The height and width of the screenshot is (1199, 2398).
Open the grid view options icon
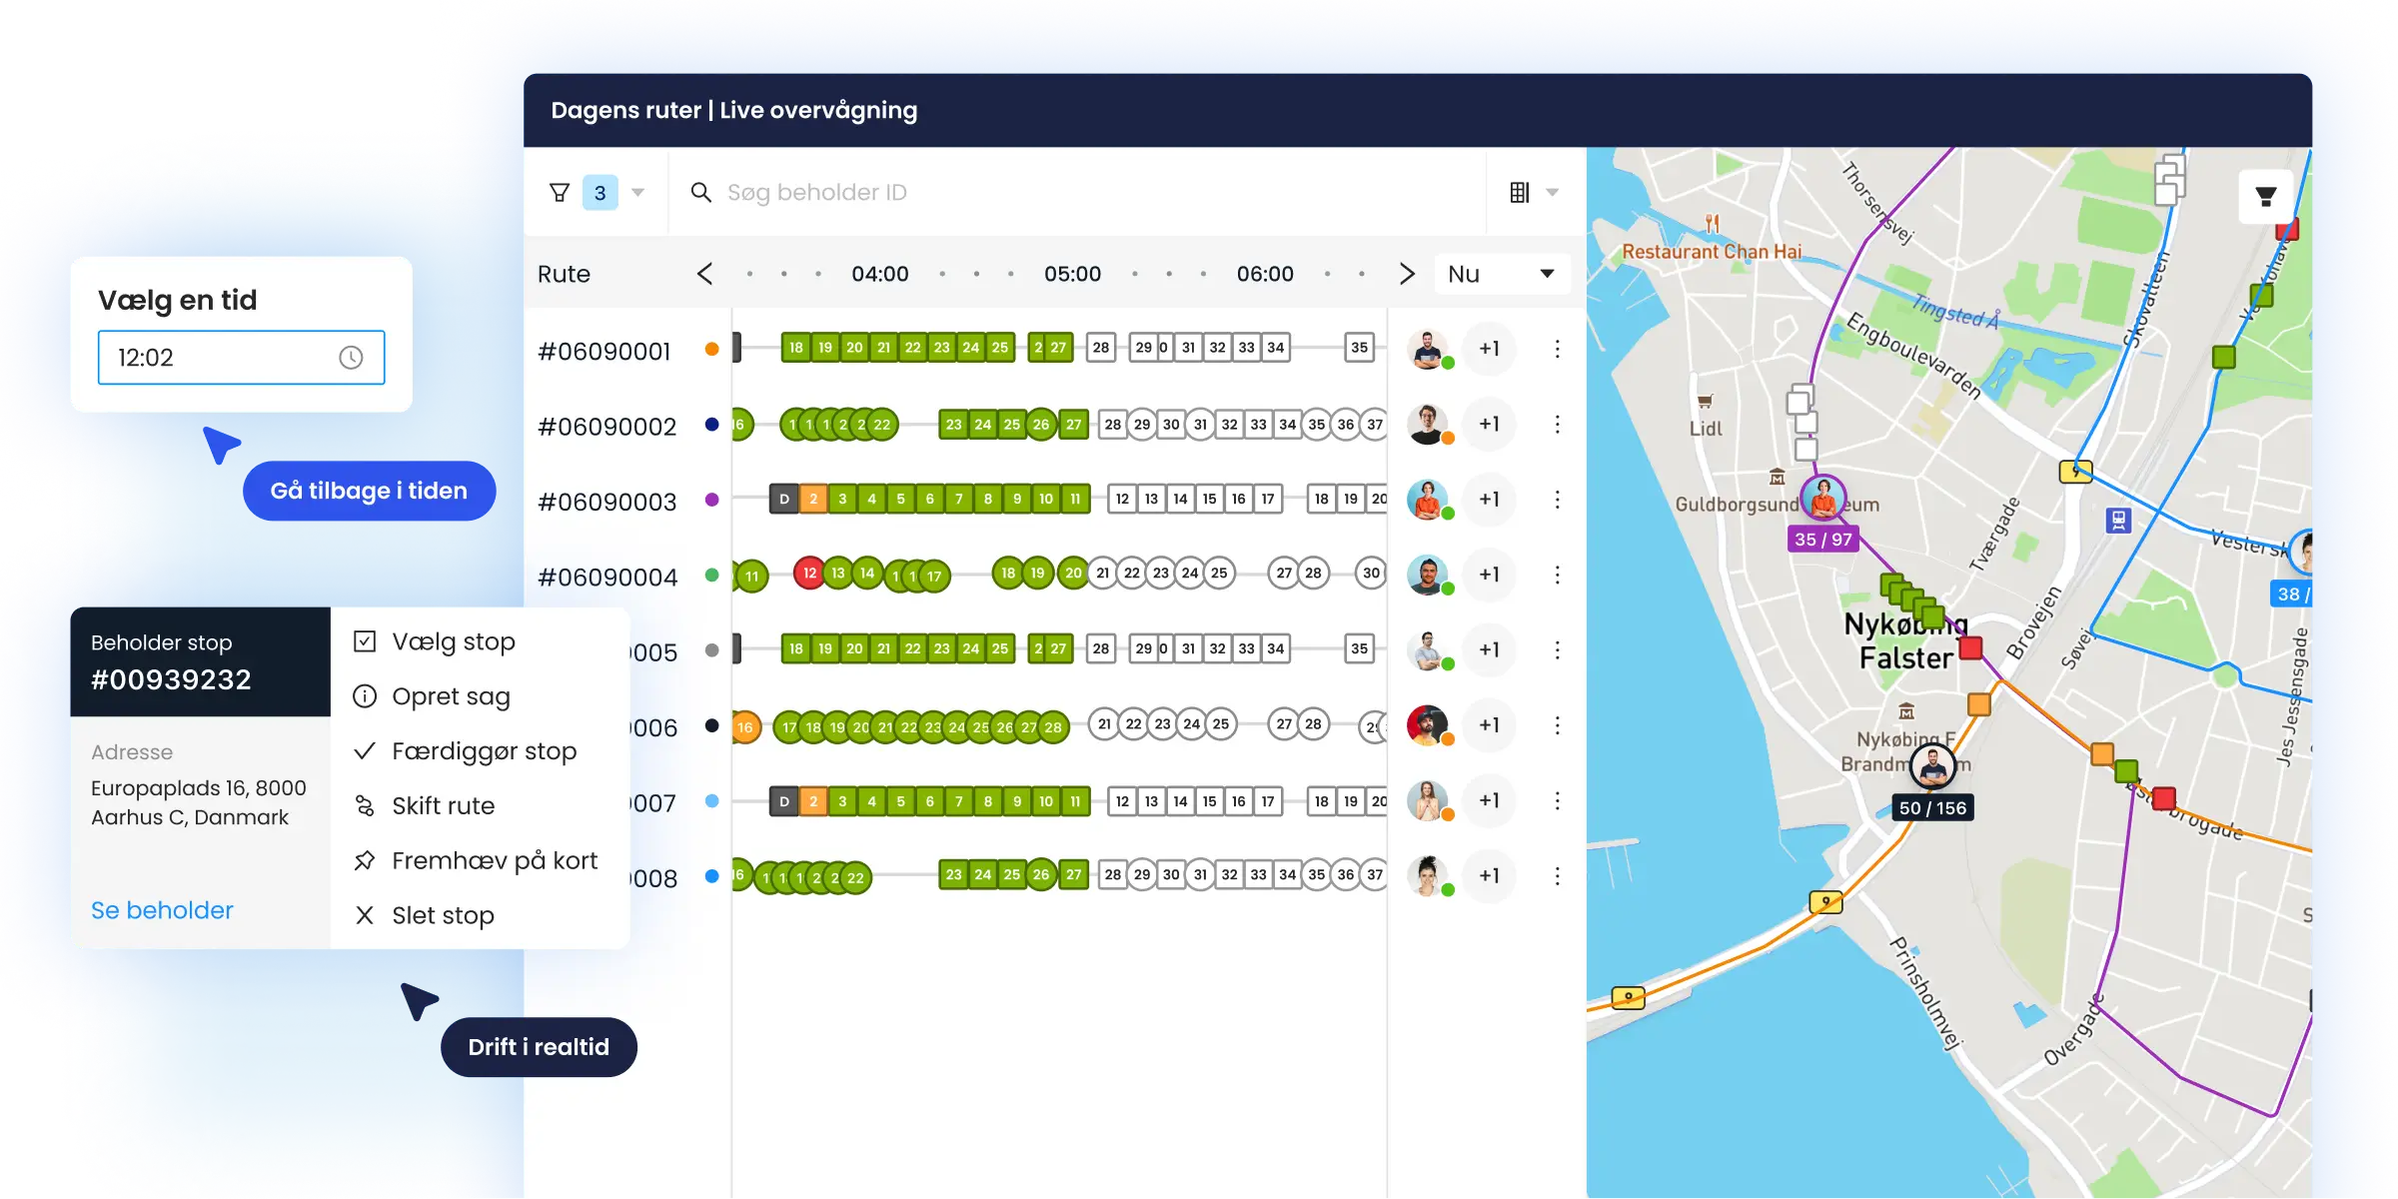[1521, 191]
